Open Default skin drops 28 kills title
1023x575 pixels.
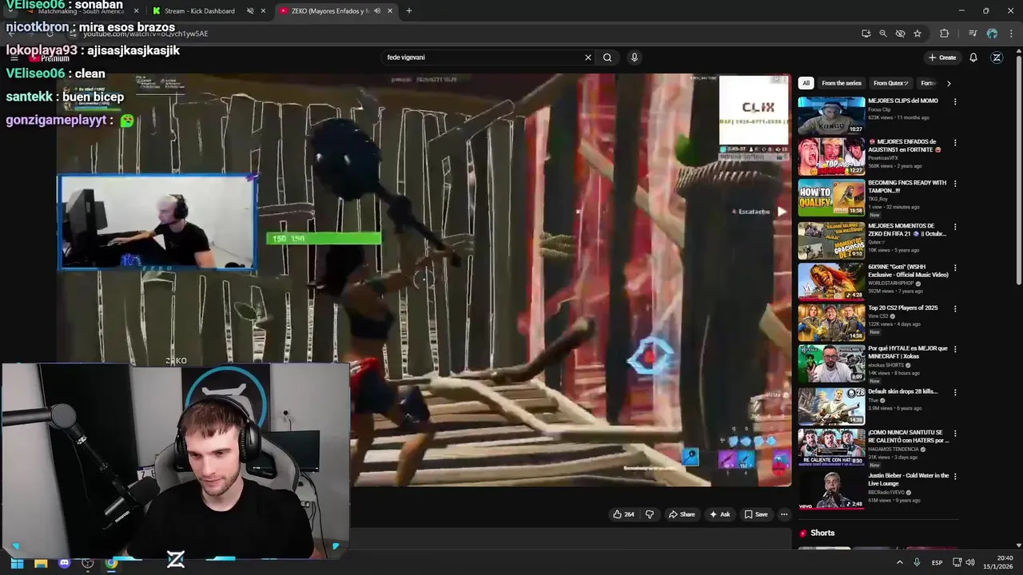(x=903, y=391)
